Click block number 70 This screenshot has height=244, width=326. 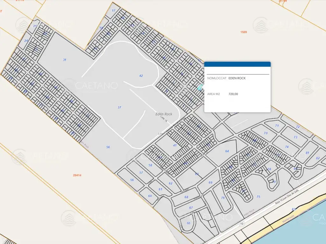(266, 133)
